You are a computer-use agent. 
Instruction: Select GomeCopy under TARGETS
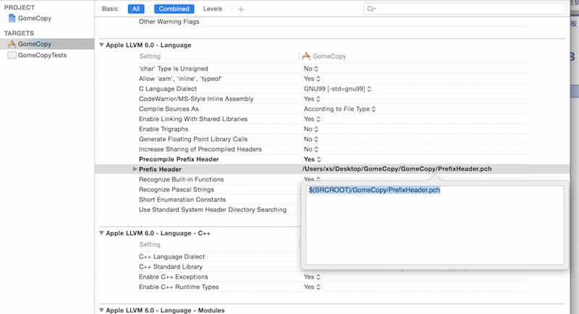[x=35, y=44]
